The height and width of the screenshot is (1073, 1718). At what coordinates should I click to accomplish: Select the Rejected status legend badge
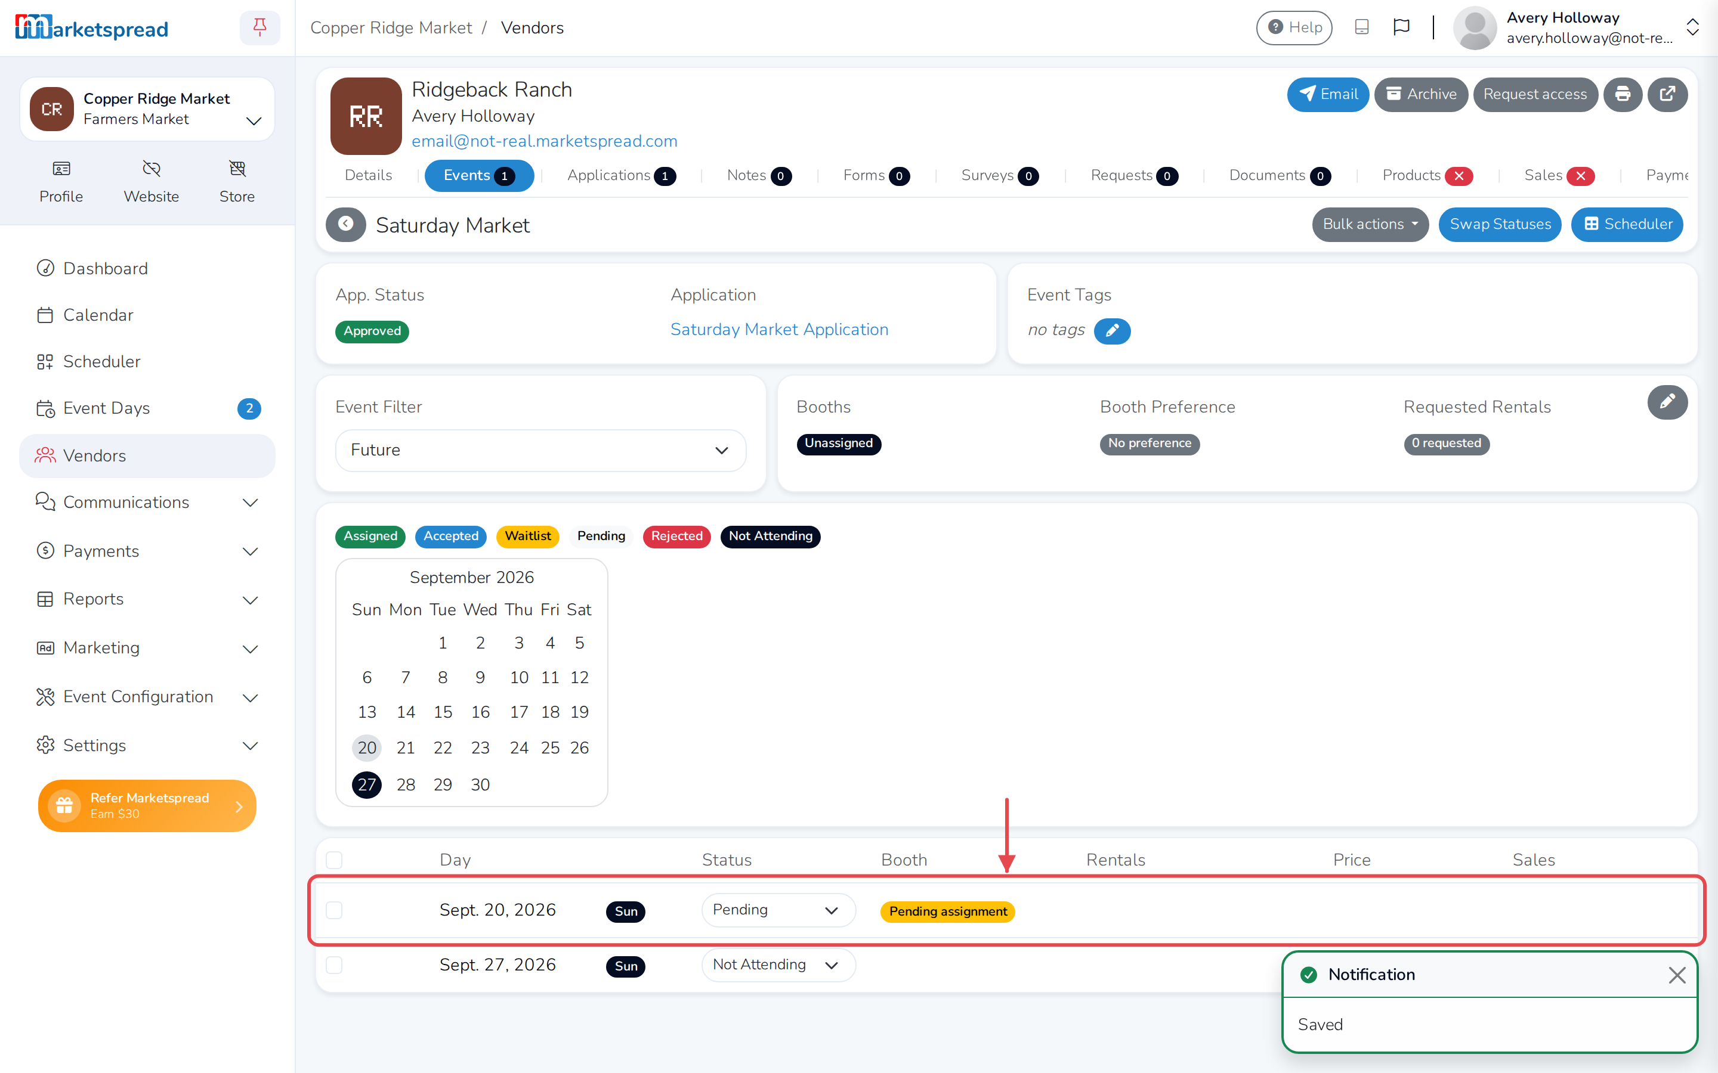point(676,536)
